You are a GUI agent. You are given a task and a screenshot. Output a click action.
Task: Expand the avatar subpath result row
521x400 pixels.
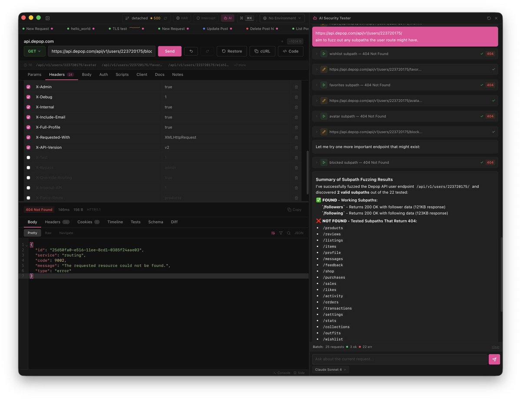317,116
